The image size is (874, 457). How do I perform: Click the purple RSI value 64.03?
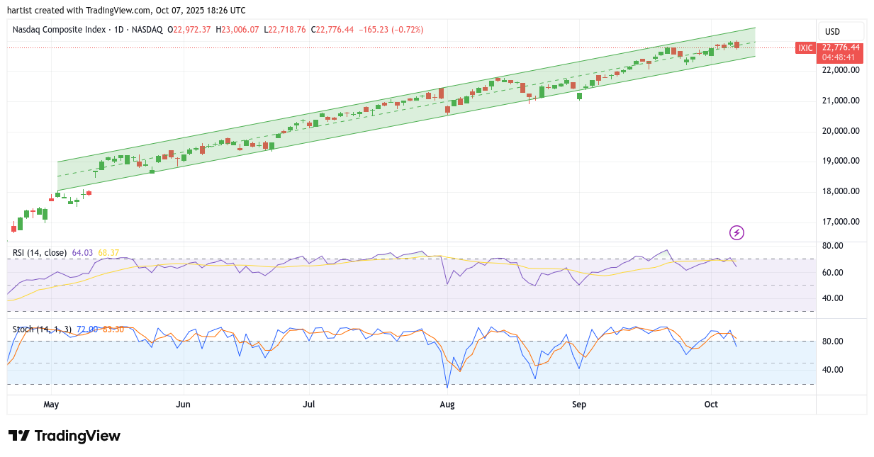click(82, 252)
